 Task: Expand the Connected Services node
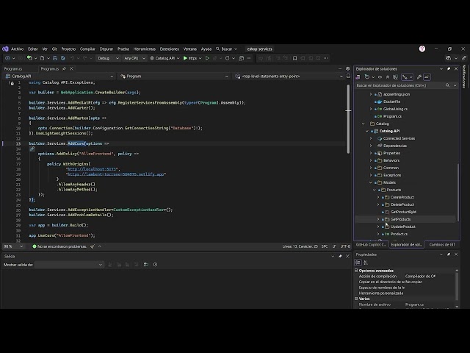coord(371,138)
